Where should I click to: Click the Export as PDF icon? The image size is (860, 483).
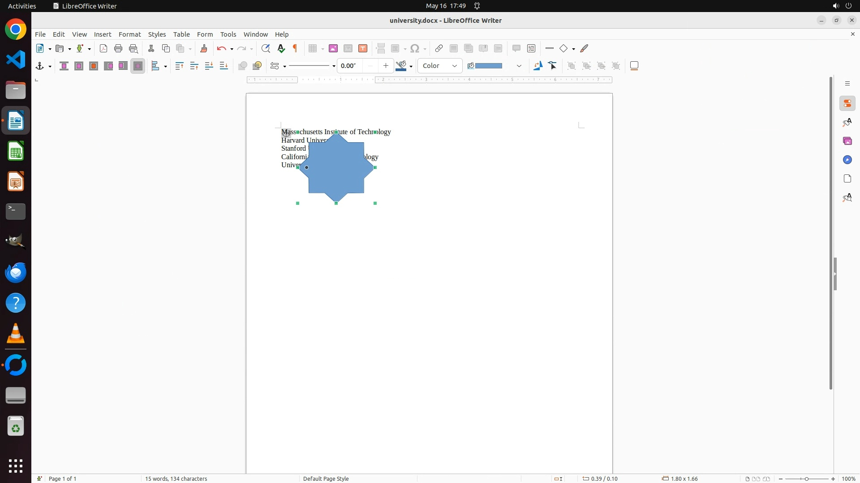(x=103, y=49)
